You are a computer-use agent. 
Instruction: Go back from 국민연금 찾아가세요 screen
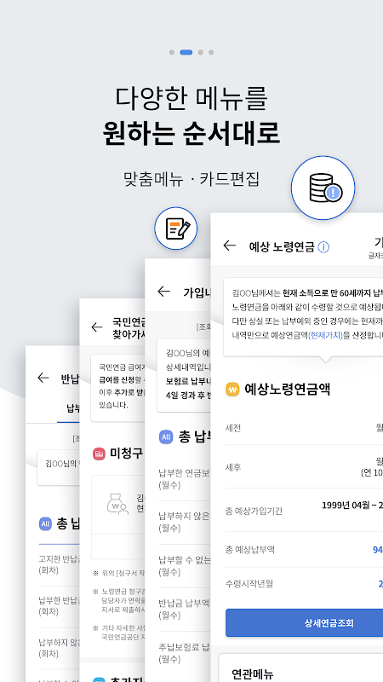coord(97,327)
